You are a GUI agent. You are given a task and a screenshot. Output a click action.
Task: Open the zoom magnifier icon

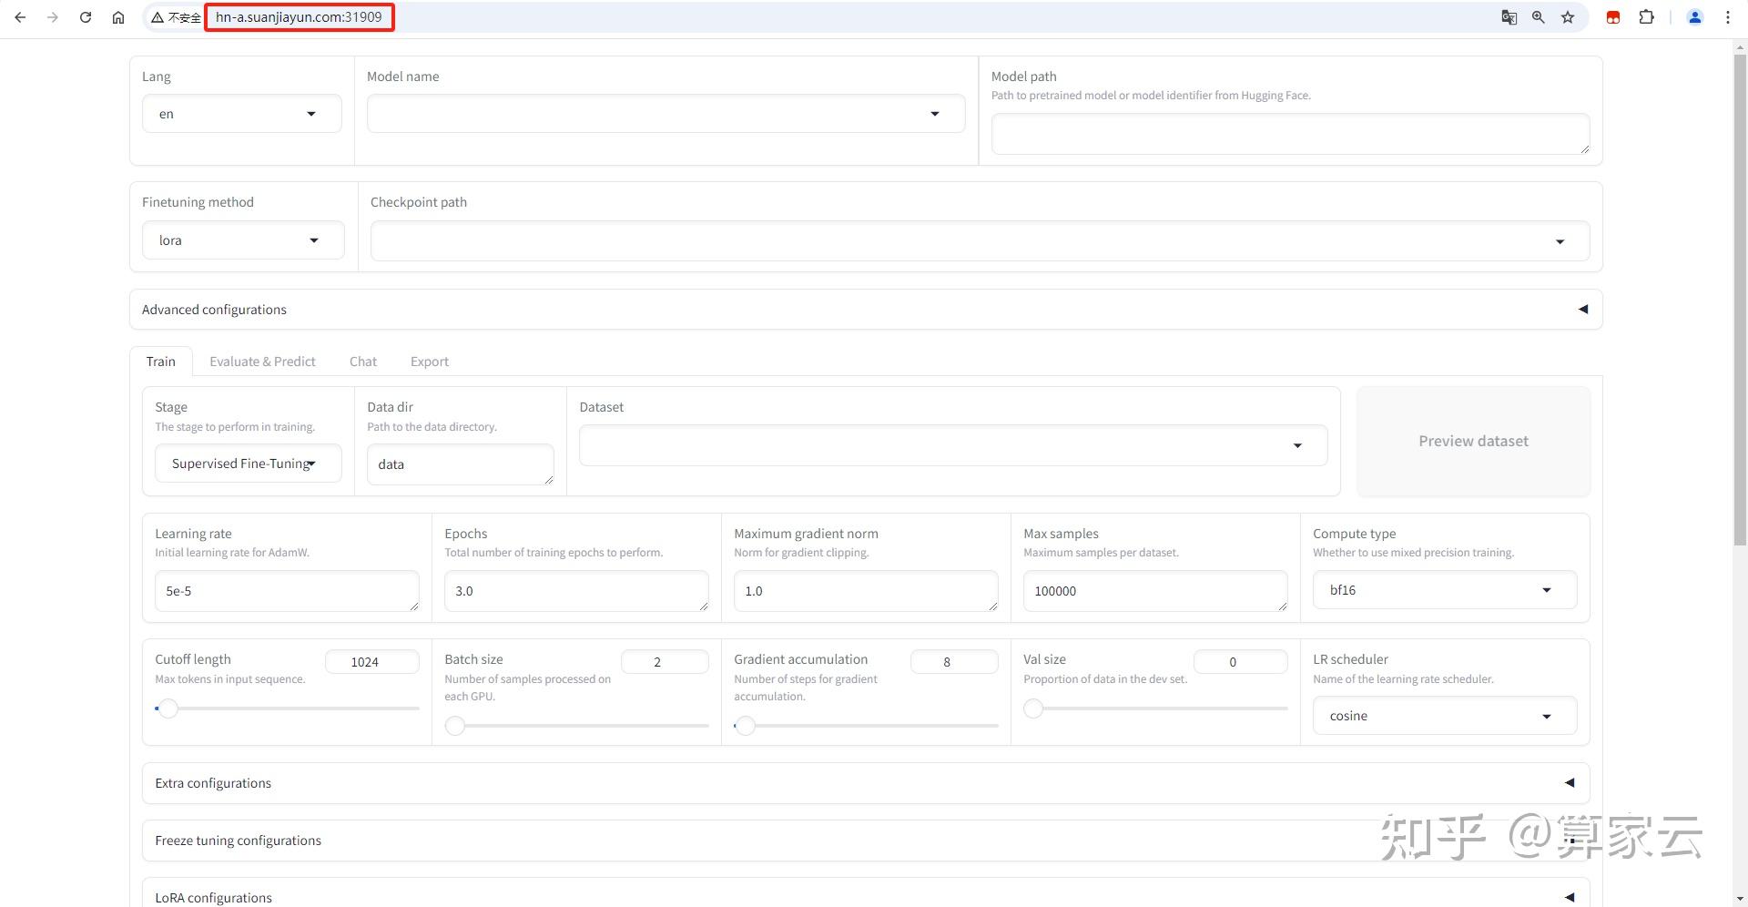1539,17
